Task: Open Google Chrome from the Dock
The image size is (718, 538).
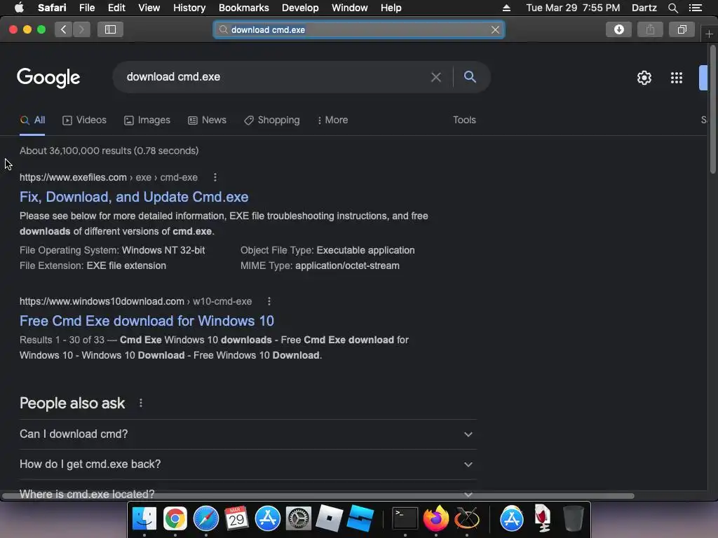Action: tap(175, 518)
